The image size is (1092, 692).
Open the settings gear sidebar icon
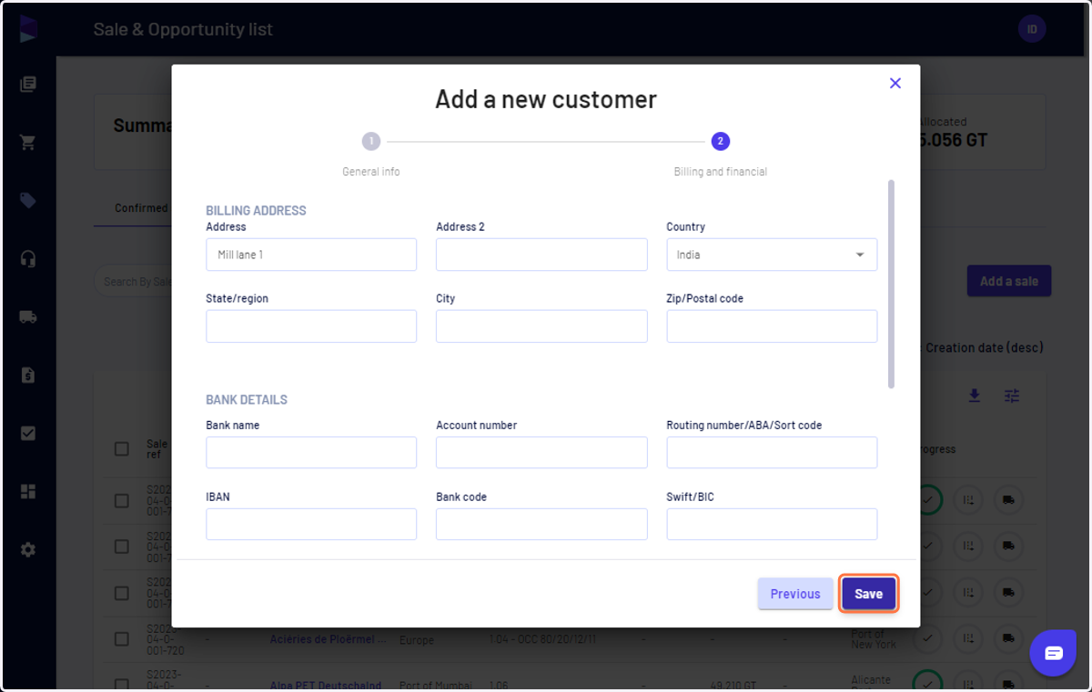coord(28,550)
